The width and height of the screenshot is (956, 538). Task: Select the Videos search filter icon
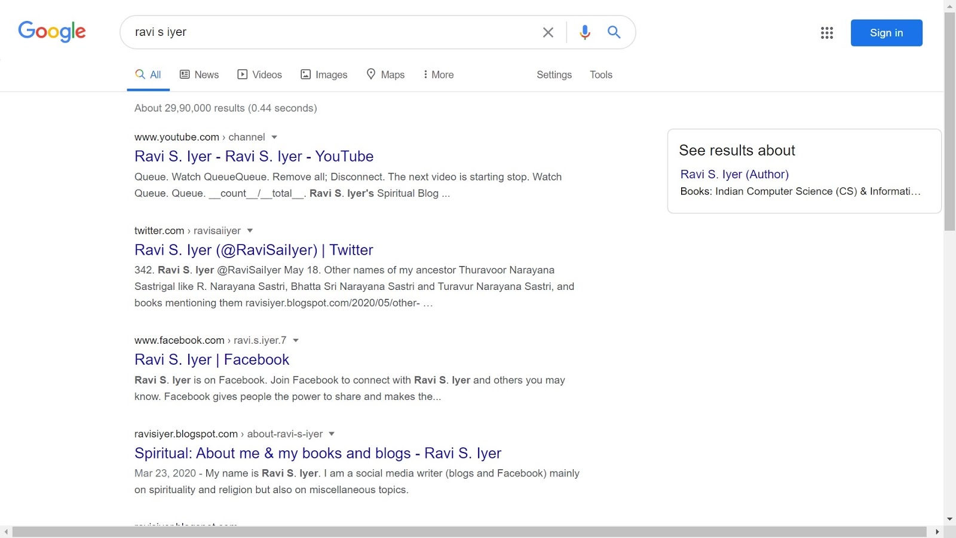[243, 74]
